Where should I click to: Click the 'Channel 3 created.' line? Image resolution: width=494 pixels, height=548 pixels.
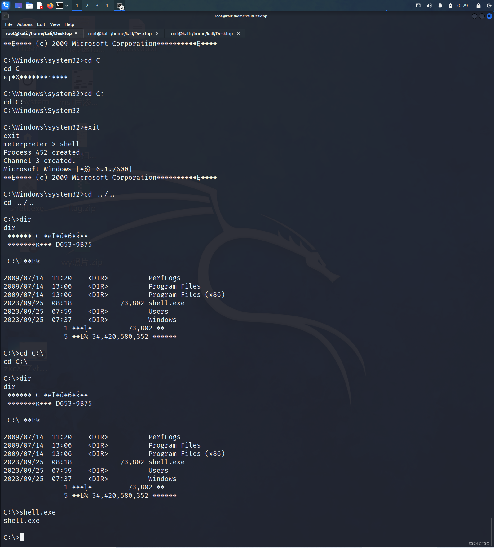[x=39, y=161]
